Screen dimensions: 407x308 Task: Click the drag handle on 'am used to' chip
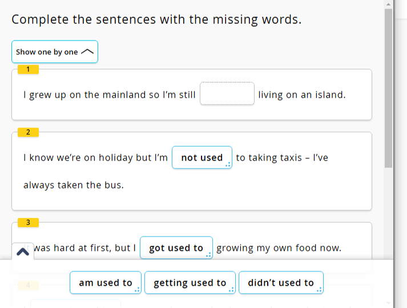(x=137, y=290)
